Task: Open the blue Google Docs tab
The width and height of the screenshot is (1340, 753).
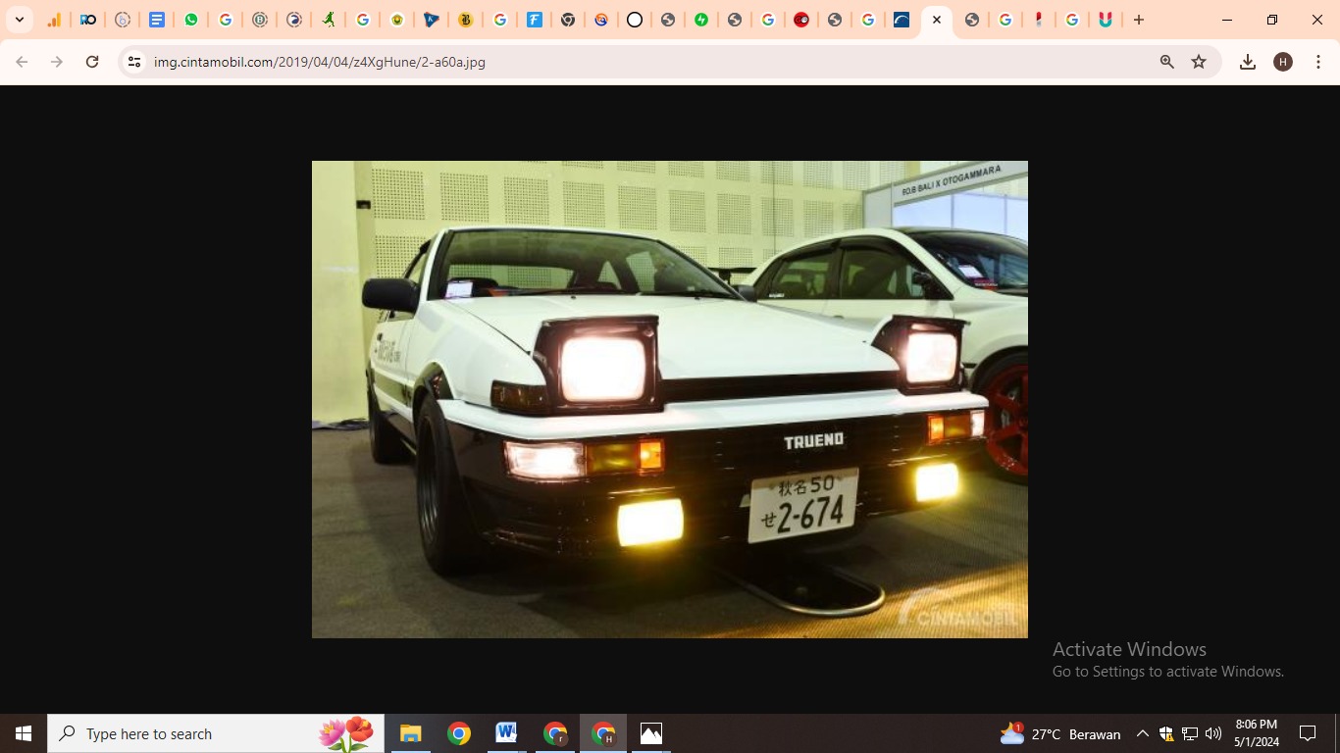Action: pos(157,20)
